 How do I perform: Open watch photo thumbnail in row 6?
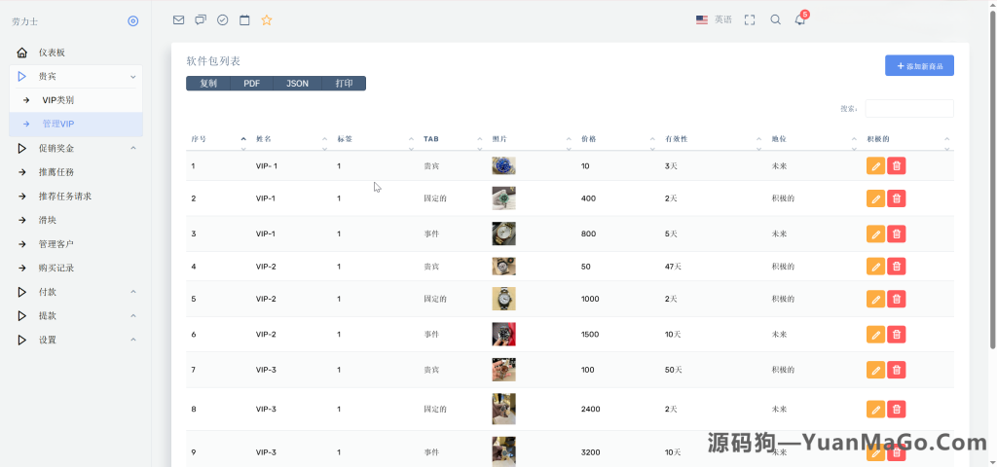(503, 335)
